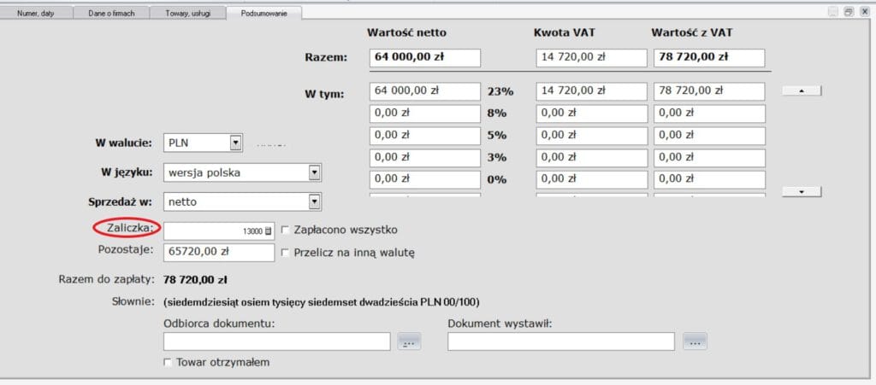The image size is (876, 385).
Task: Expand the W języku language dropdown
Action: (x=315, y=173)
